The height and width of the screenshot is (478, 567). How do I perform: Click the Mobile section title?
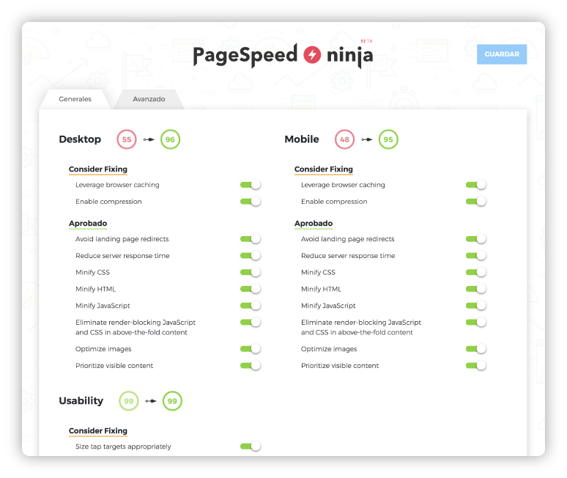click(x=302, y=139)
